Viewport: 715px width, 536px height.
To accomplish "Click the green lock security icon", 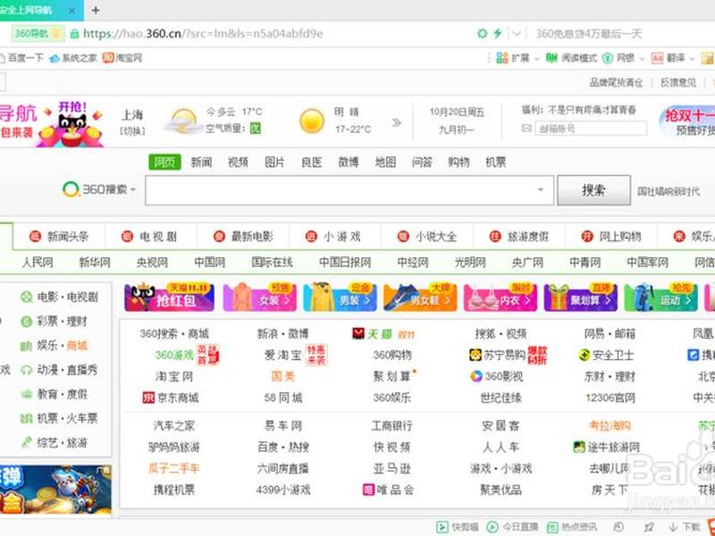I will point(74,34).
